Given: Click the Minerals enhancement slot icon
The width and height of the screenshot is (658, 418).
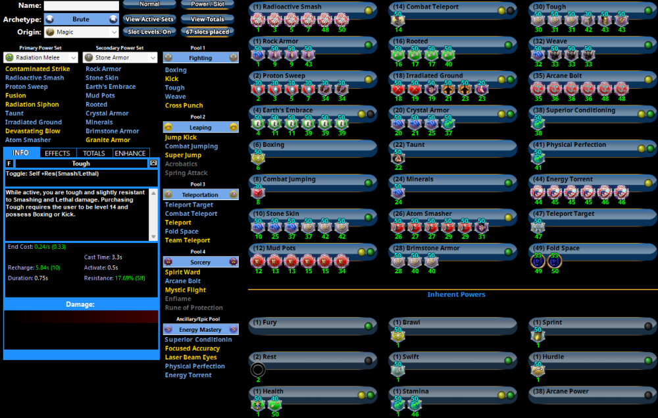Looking at the screenshot, I should click(397, 191).
